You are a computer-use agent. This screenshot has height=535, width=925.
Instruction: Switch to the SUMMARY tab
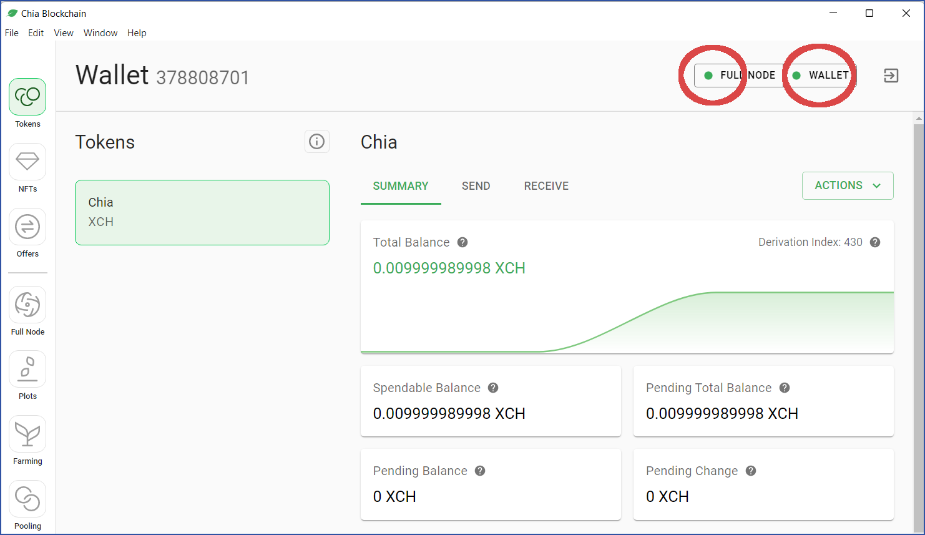tap(401, 186)
